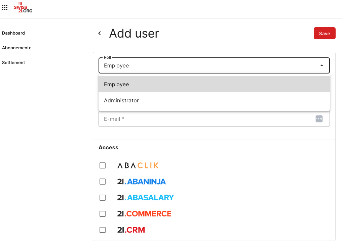Click the password manager icon in E-mail field
Screen dimensions: 342x248
point(319,119)
